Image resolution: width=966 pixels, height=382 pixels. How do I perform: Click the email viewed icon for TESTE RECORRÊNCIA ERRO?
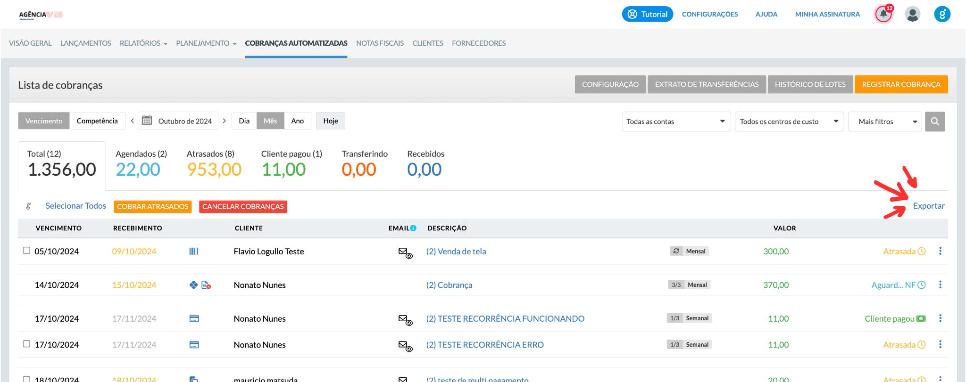click(405, 346)
